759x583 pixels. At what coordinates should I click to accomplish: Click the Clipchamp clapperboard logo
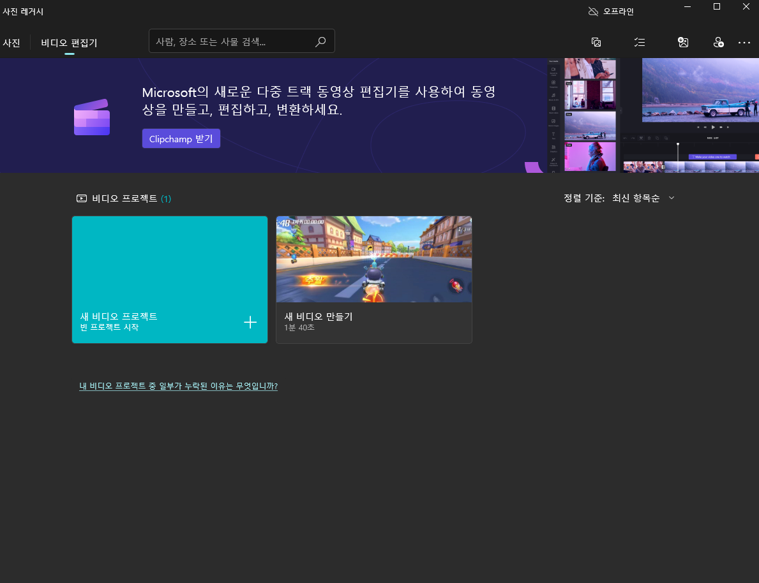92,117
